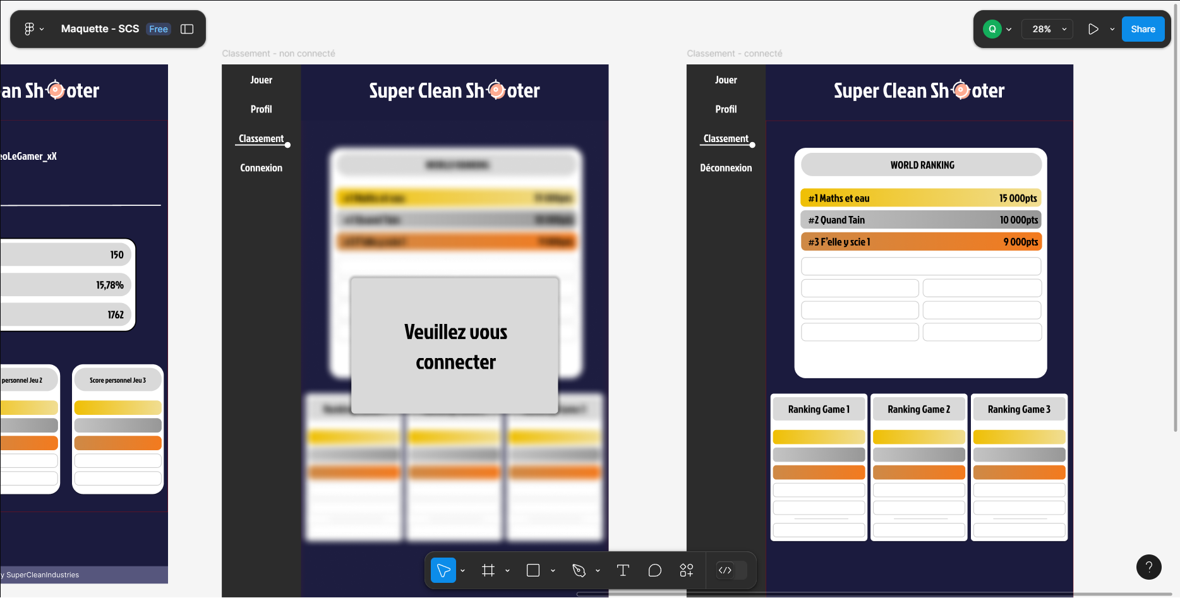
Task: Select the Move tool in bottom toolbar
Action: pos(443,571)
